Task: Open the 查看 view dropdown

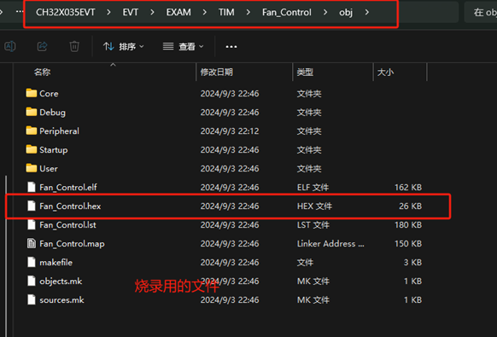Action: coord(183,47)
